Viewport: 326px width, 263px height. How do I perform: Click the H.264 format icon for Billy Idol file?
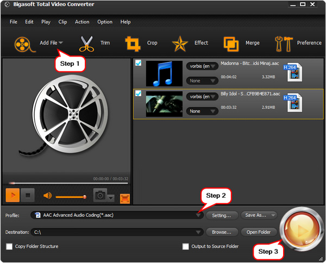point(293,103)
